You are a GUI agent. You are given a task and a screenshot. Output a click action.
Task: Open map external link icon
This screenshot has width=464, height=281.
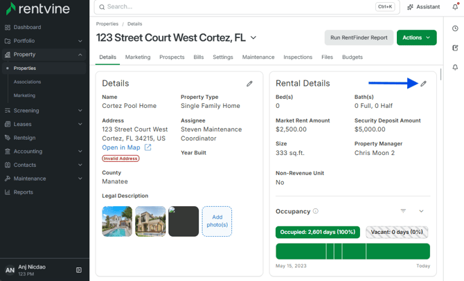(x=148, y=147)
